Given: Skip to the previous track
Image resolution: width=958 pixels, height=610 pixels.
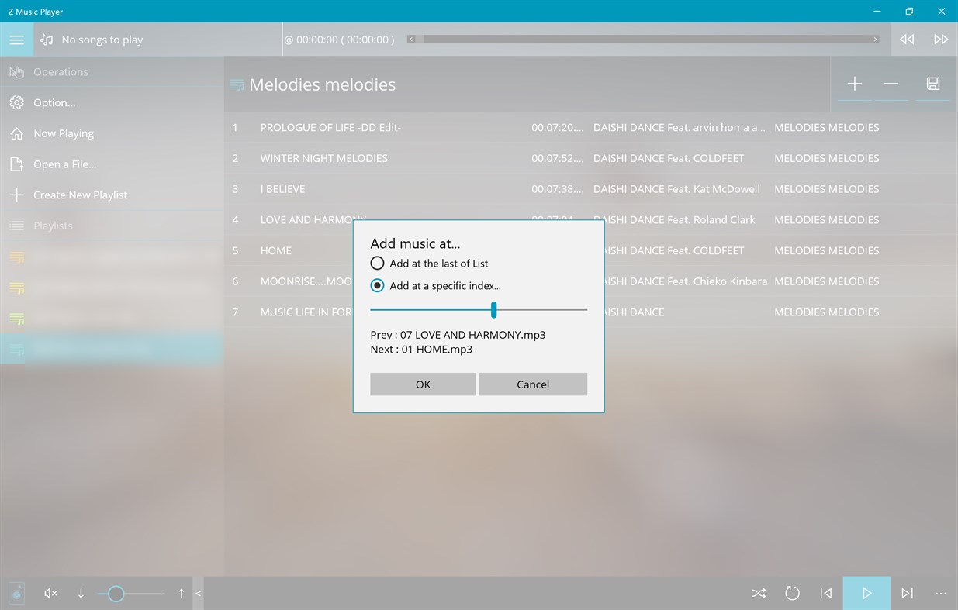Looking at the screenshot, I should (x=825, y=593).
